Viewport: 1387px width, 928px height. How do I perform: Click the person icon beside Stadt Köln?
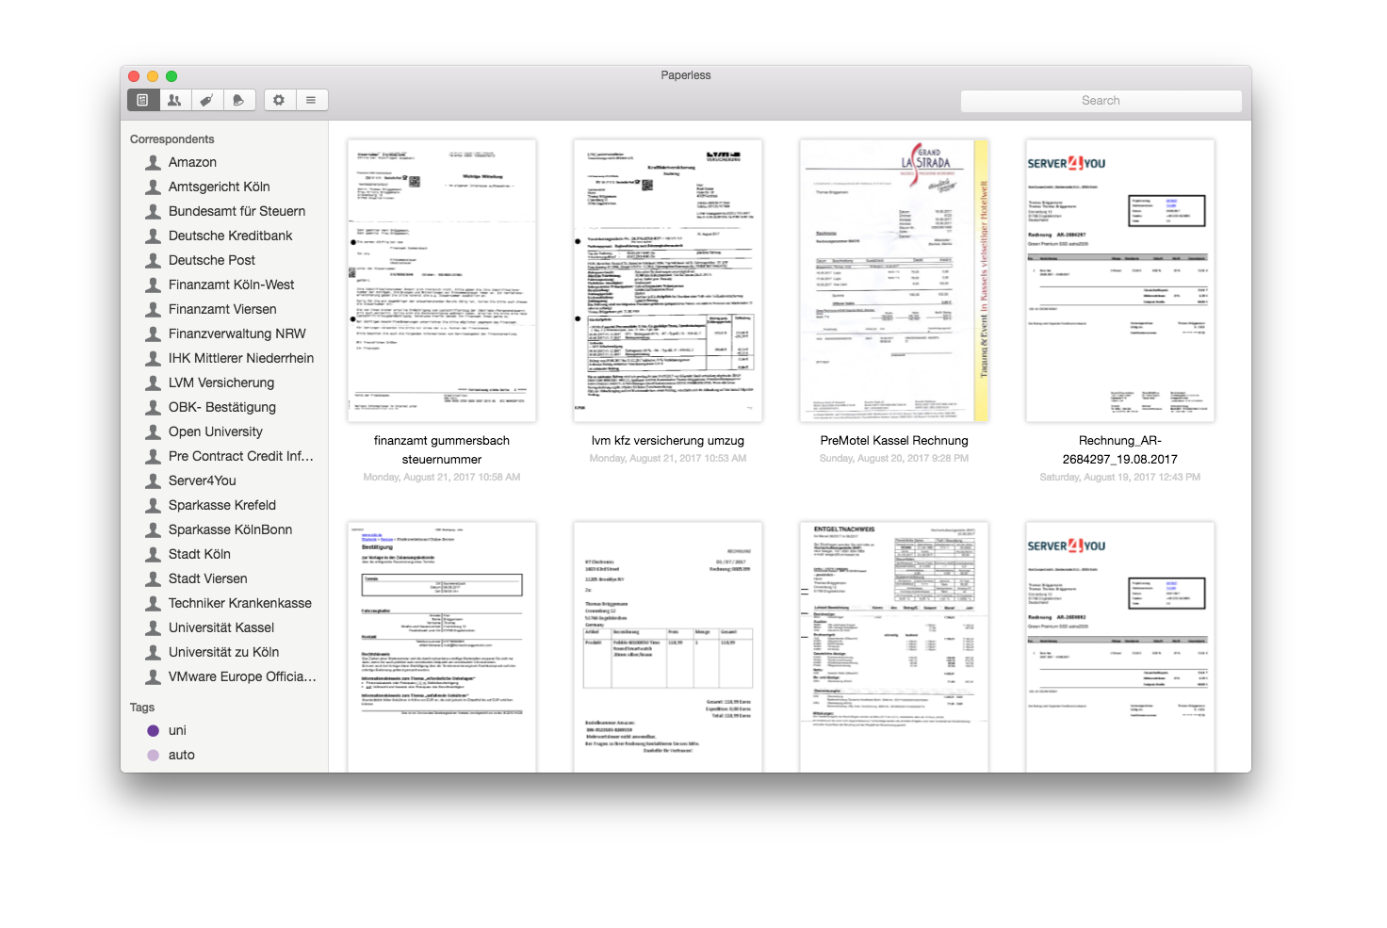click(154, 554)
